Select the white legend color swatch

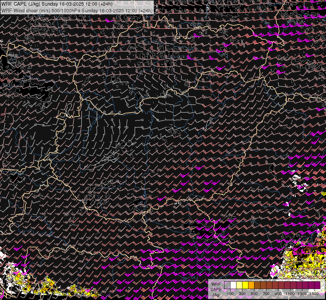pyautogui.click(x=233, y=285)
